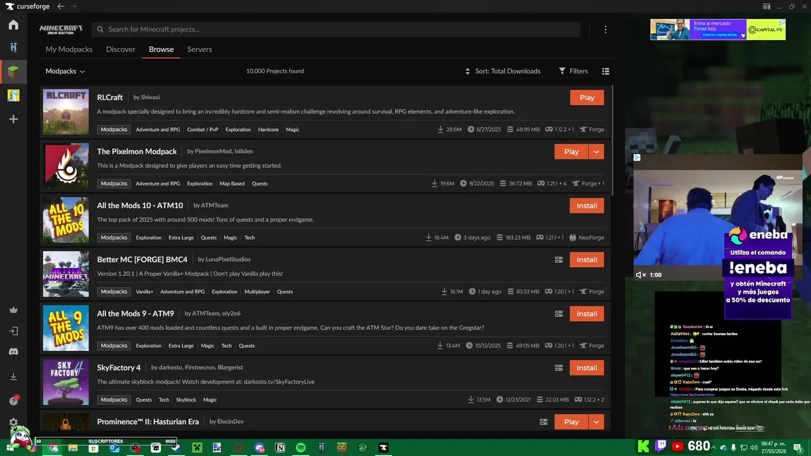Viewport: 811px width, 456px height.
Task: Select the Browse tab
Action: pos(161,49)
